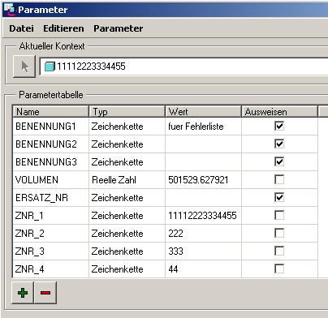Select the ZNR_2 name cell
Viewport: 328px width, 318px height.
(50, 234)
